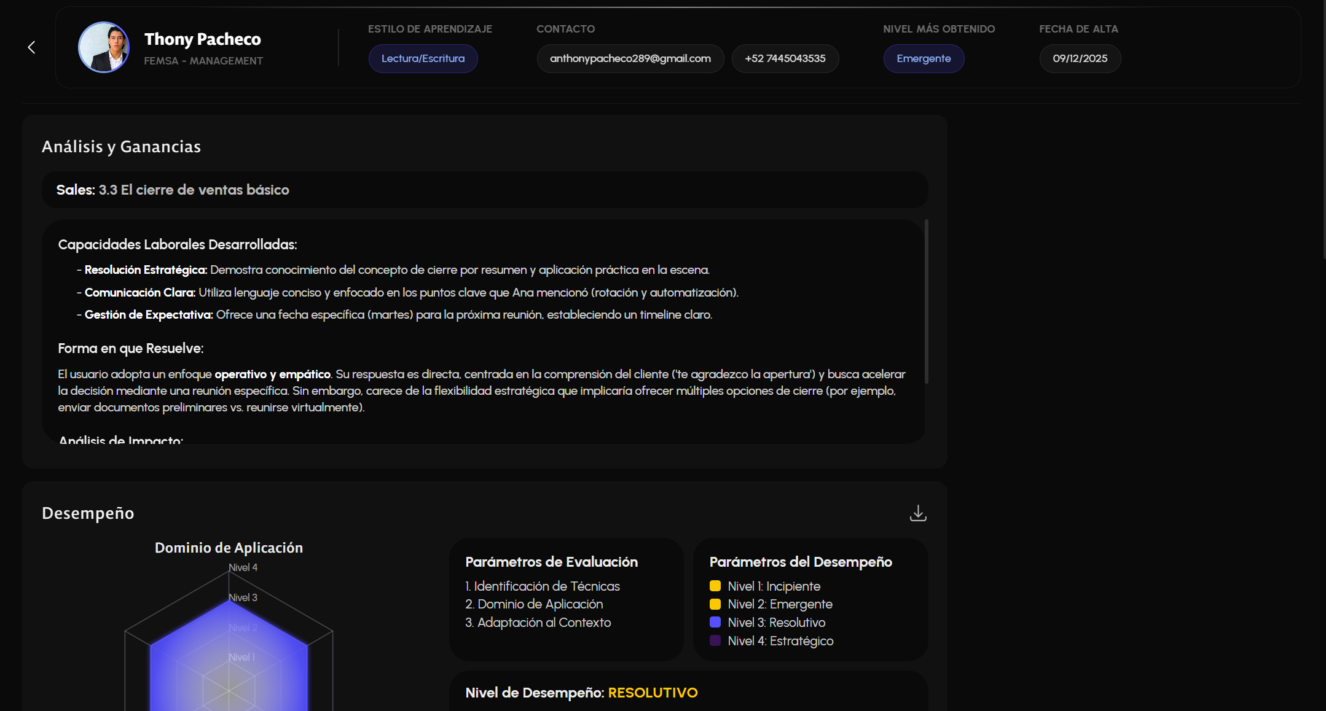Click the 'FEMSA - MANAGEMENT' subtitle

click(203, 61)
